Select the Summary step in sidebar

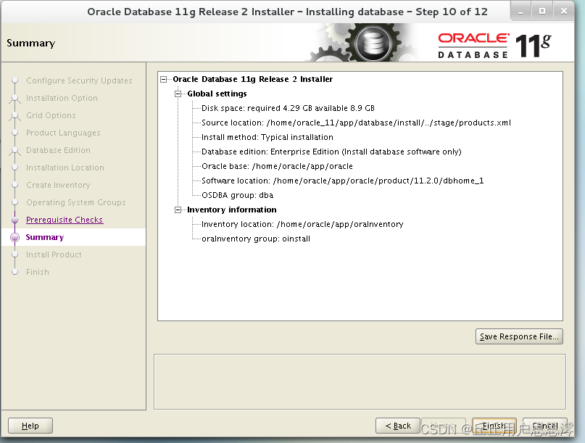45,237
